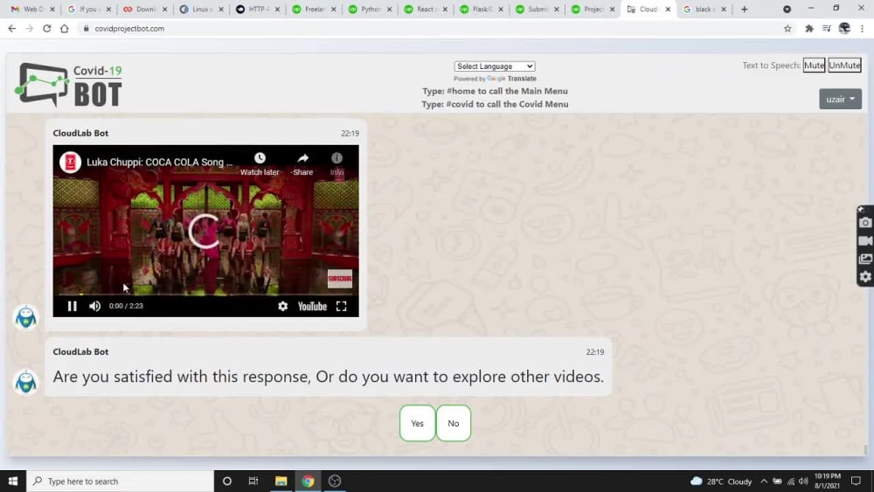Viewport: 874px width, 492px height.
Task: Click the video recorder icon in side panel
Action: click(865, 240)
